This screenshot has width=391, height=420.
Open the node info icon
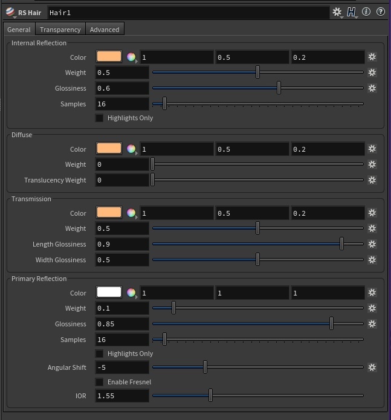[x=366, y=12]
